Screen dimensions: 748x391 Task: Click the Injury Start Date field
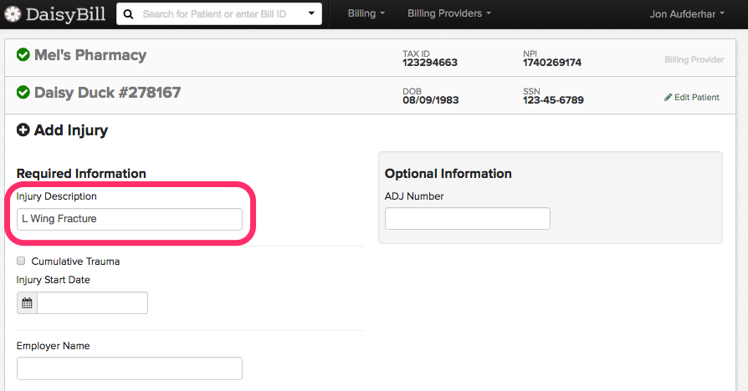click(93, 303)
